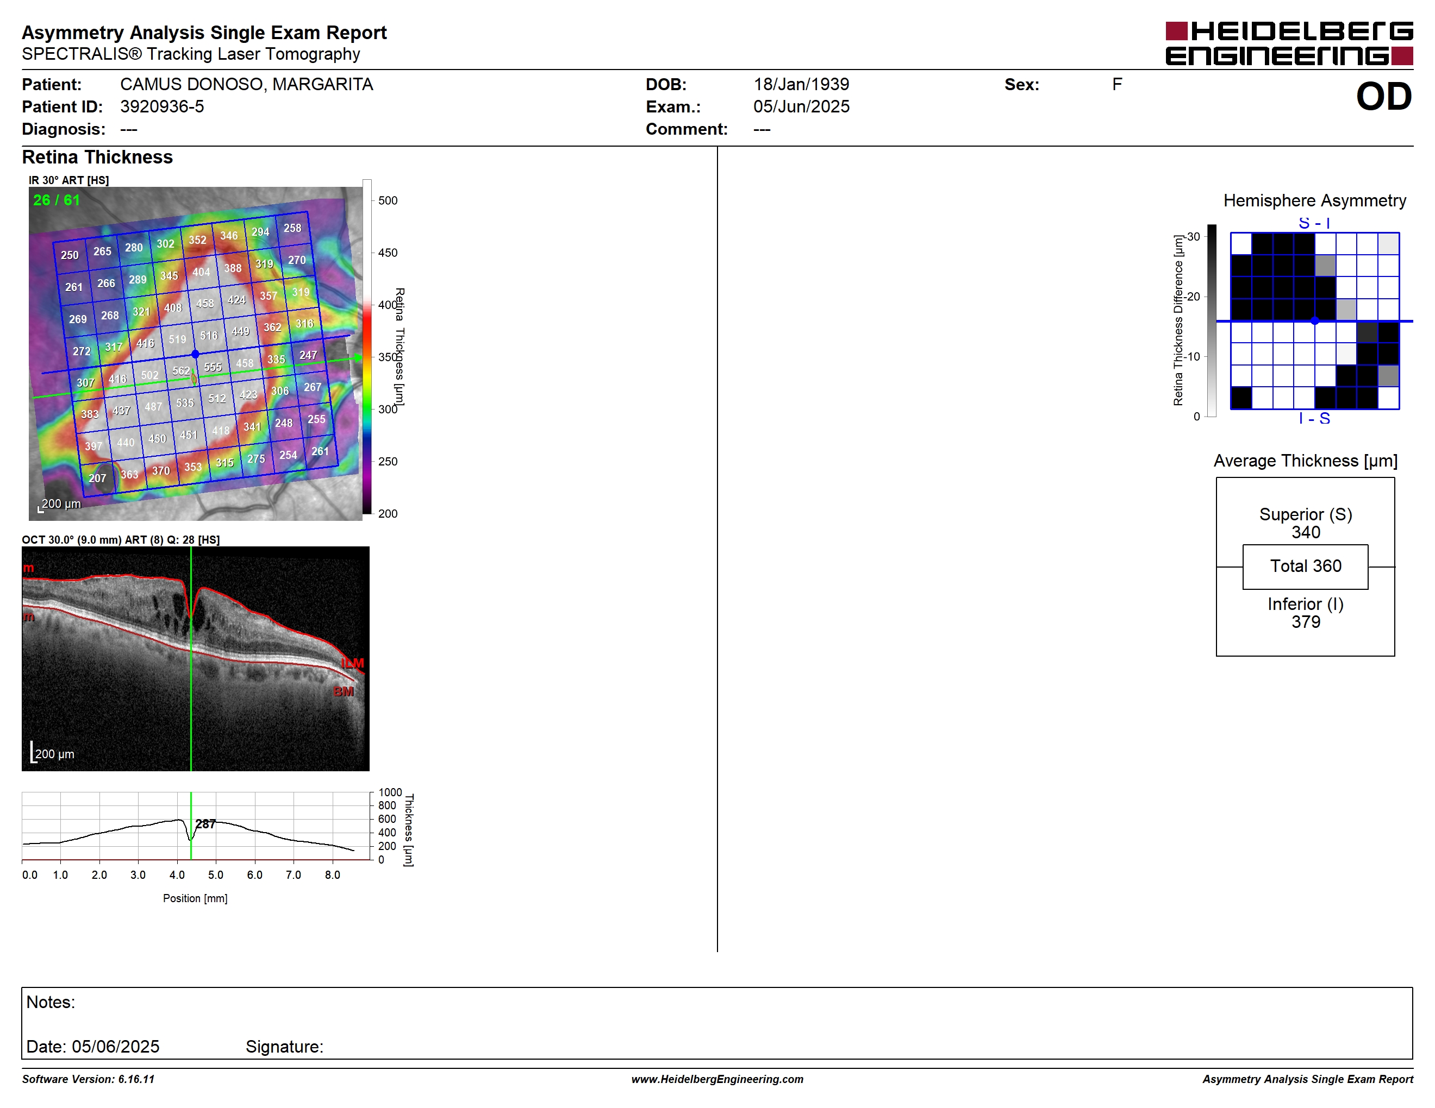Image resolution: width=1435 pixels, height=1108 pixels.
Task: Click the S - I label above asymmetry grid
Action: pos(1315,223)
